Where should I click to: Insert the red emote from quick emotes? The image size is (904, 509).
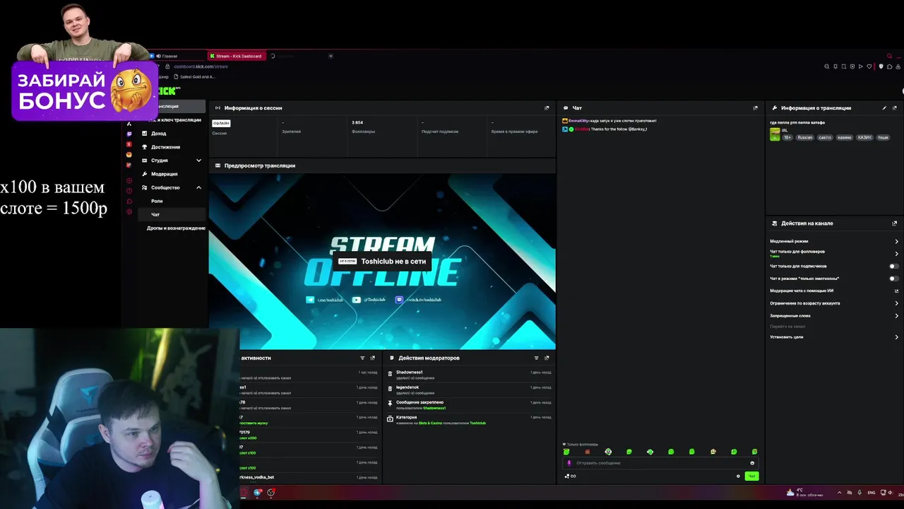588,452
